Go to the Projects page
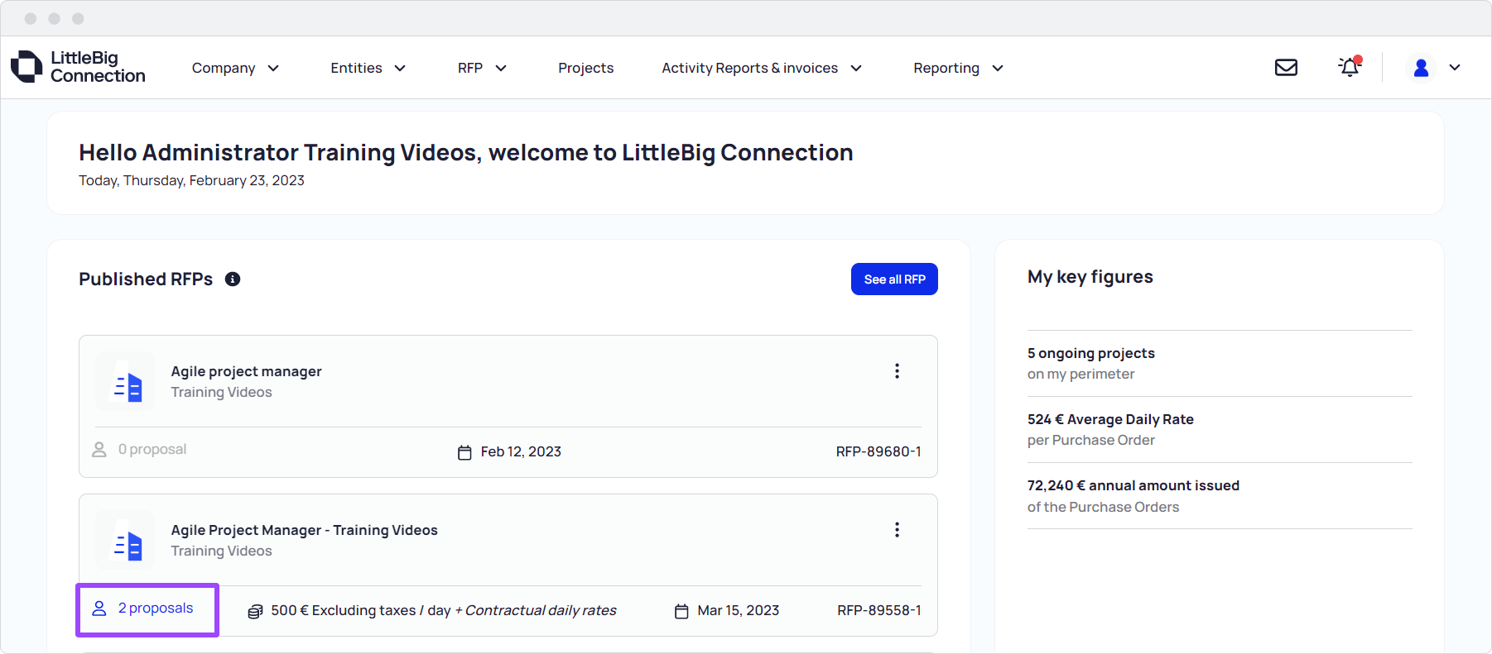The image size is (1492, 654). 586,68
